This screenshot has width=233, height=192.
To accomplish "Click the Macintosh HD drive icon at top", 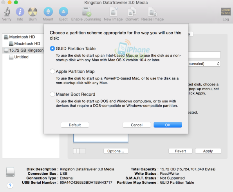I will 6,37.
